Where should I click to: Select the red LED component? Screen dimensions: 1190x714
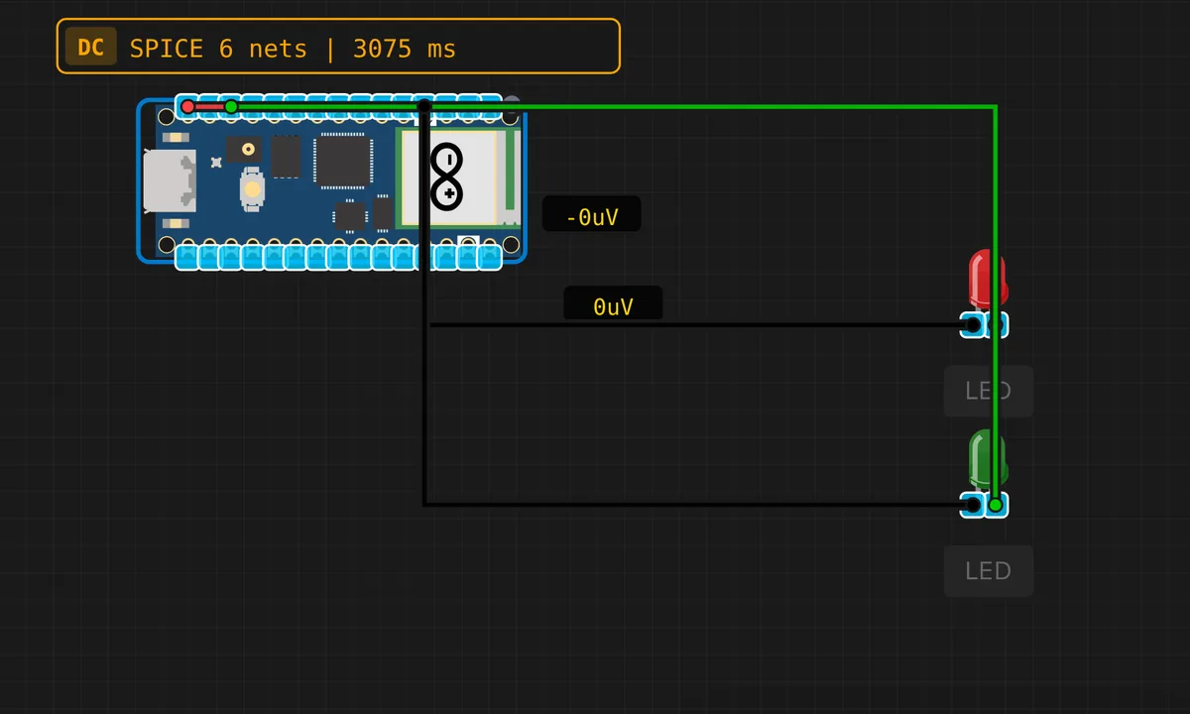click(x=987, y=280)
